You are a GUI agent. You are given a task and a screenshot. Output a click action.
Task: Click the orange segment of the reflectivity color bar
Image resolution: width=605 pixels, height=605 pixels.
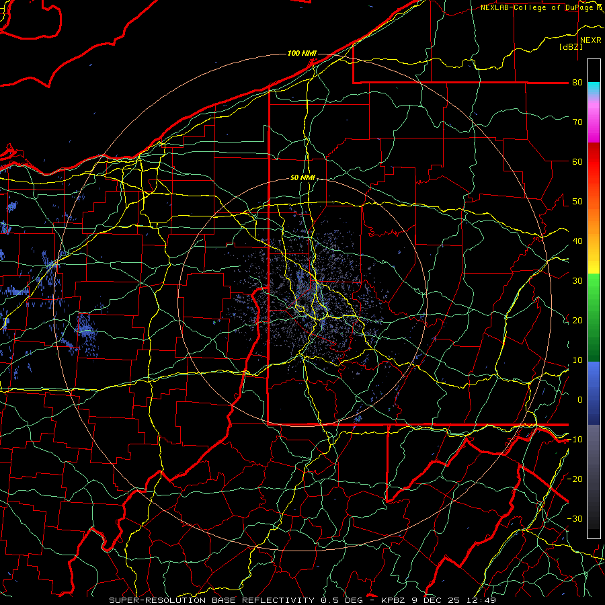tap(594, 220)
